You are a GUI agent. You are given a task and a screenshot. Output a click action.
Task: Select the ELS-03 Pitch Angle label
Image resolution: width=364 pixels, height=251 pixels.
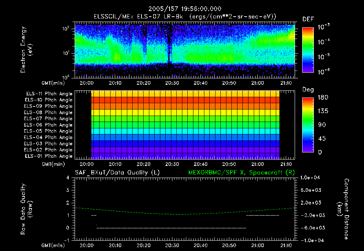pos(48,144)
